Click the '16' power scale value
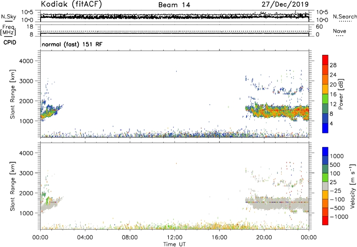The width and height of the screenshot is (357, 247). (x=333, y=95)
